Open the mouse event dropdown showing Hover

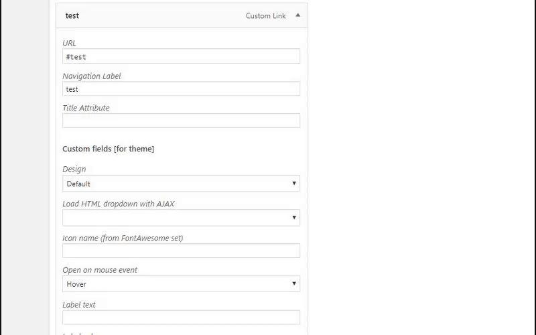(181, 284)
